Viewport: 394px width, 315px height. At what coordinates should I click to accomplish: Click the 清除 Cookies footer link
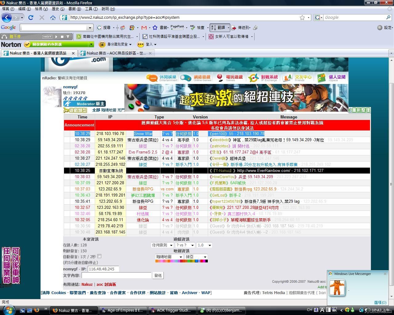point(54,293)
